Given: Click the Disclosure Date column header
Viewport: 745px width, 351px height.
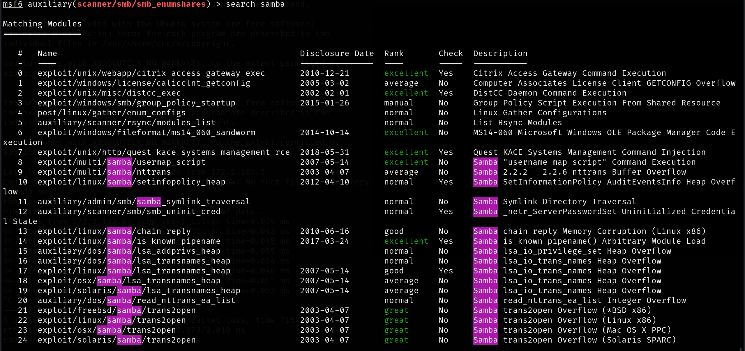Looking at the screenshot, I should click(337, 53).
